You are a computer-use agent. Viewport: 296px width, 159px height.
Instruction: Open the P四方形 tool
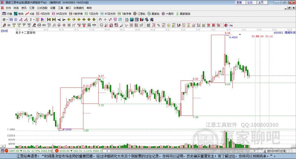click(x=43, y=14)
